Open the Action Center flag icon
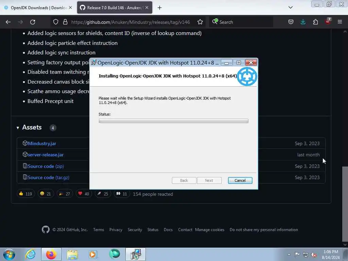348x261 pixels. 297,254
